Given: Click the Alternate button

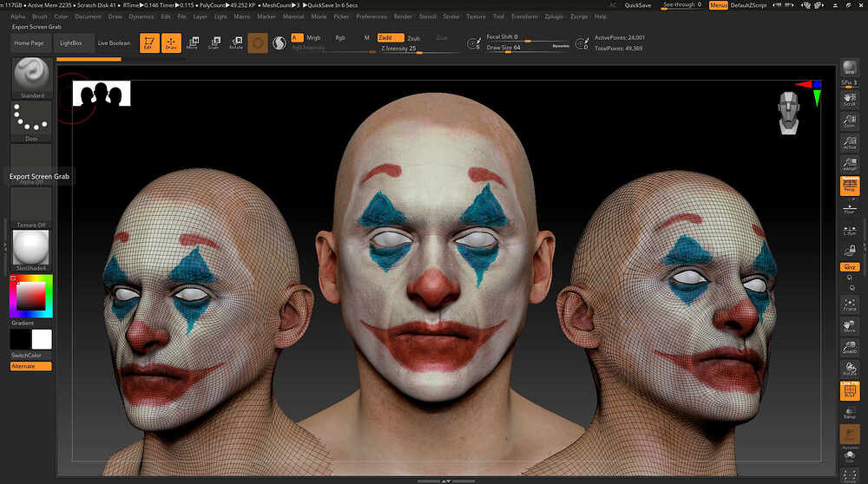Looking at the screenshot, I should pyautogui.click(x=31, y=366).
